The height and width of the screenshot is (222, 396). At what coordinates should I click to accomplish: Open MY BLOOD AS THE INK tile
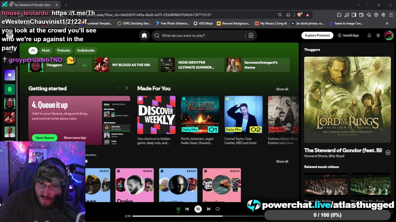pos(126,65)
